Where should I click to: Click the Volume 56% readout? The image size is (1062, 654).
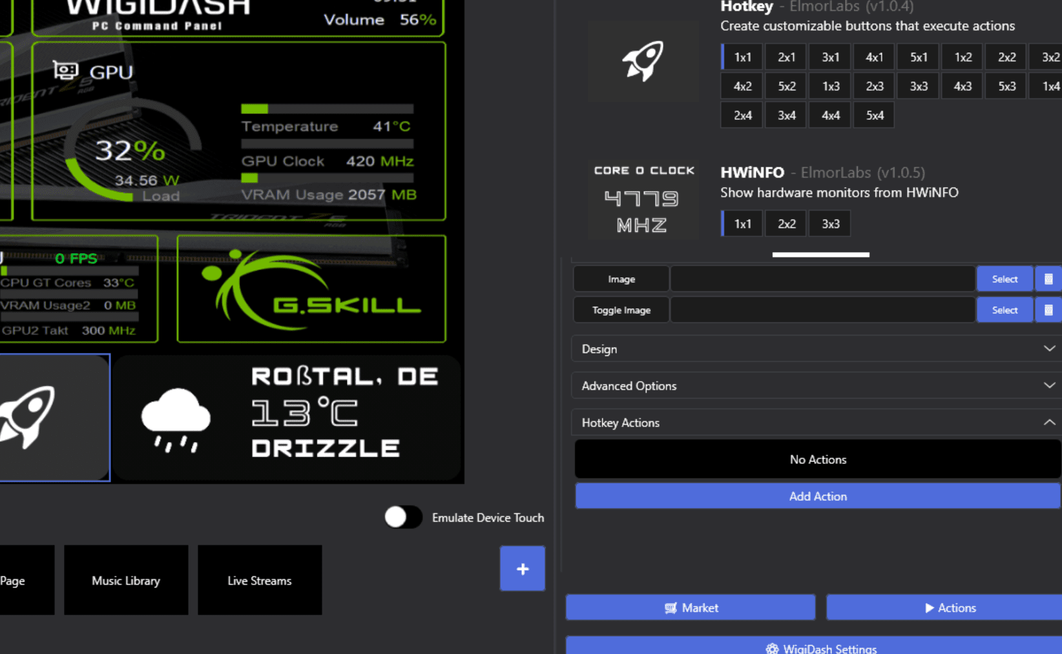coord(380,19)
